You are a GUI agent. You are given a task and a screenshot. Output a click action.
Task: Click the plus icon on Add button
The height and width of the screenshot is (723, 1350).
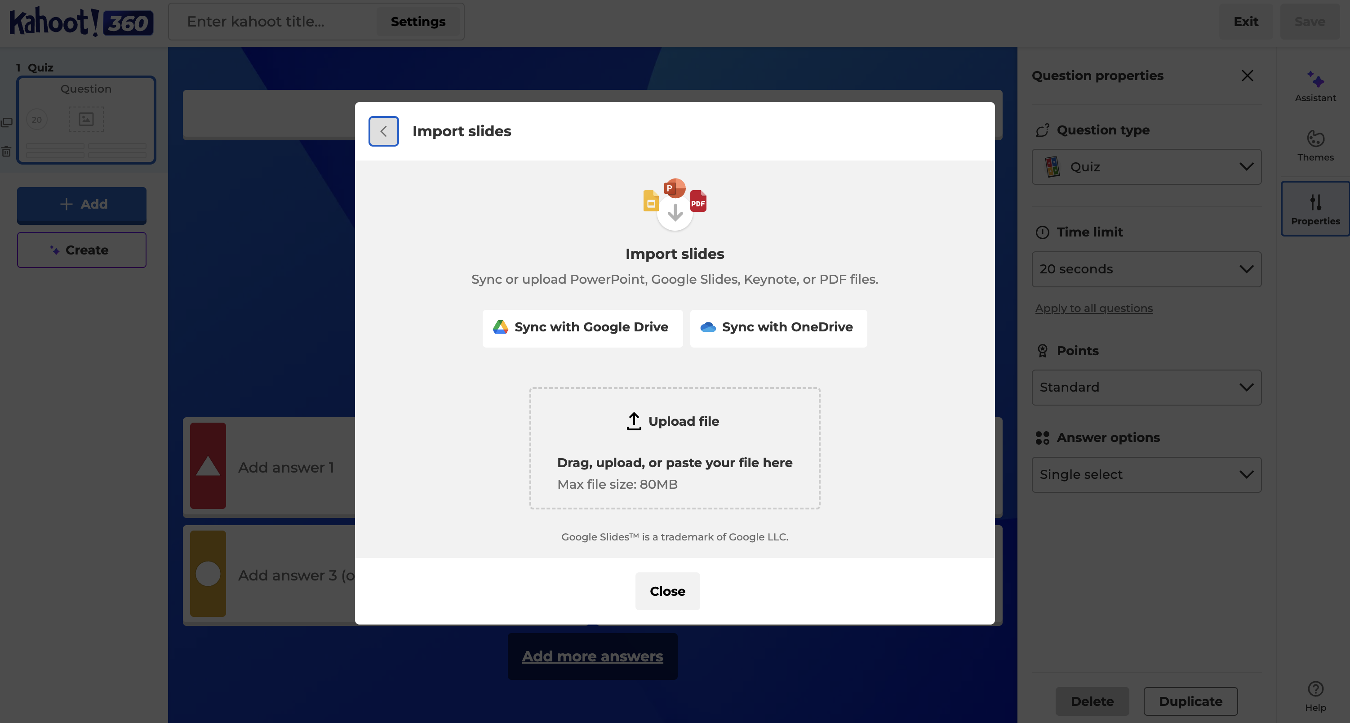[66, 204]
